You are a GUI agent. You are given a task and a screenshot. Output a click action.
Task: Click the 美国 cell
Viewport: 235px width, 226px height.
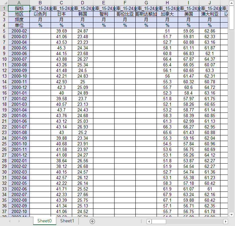pos(189,14)
